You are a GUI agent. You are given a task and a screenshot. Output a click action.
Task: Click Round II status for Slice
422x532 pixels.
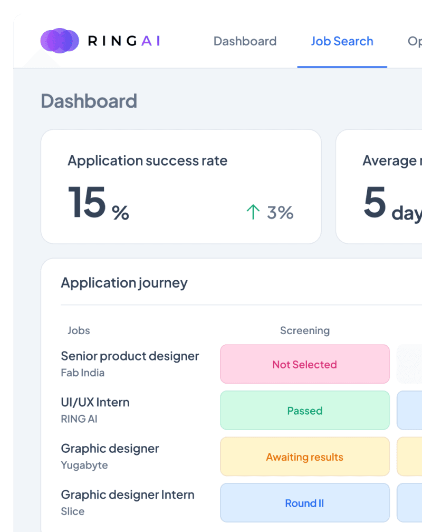point(304,502)
